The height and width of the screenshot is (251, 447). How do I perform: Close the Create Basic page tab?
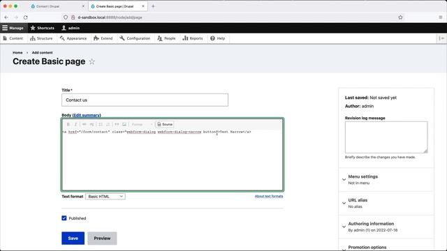tap(143, 6)
